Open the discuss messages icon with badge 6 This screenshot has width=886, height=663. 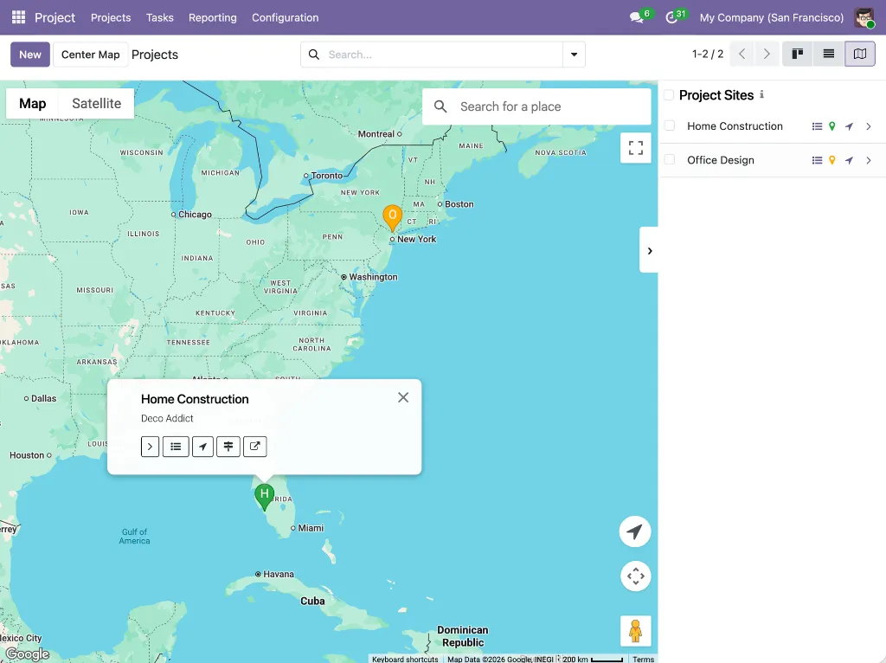(x=637, y=17)
